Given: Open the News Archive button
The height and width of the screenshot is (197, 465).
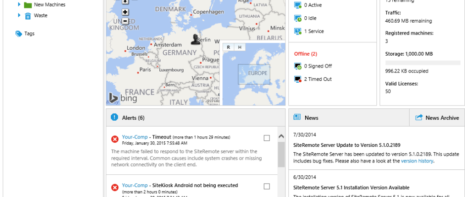Looking at the screenshot, I should pyautogui.click(x=437, y=118).
